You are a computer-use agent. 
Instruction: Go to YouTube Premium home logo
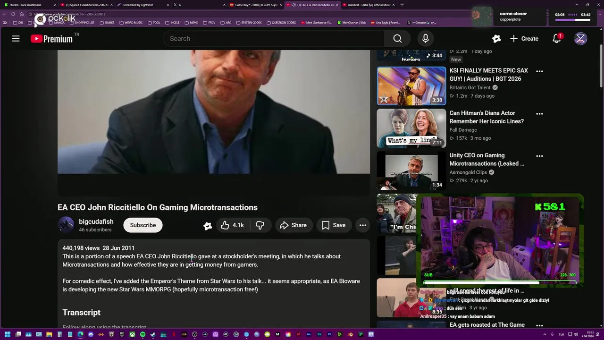[x=52, y=39]
